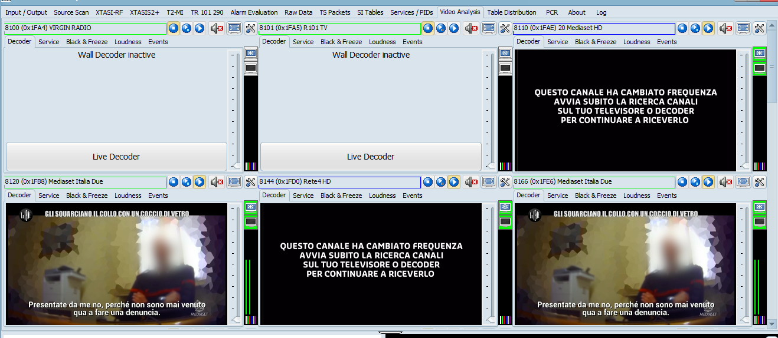The height and width of the screenshot is (338, 778).
Task: Click the 8144 (0x1FD0) Rete4 HD service field
Action: pyautogui.click(x=339, y=182)
